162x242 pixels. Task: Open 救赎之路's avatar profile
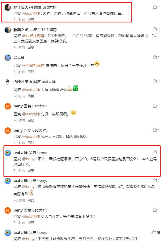[8, 30]
